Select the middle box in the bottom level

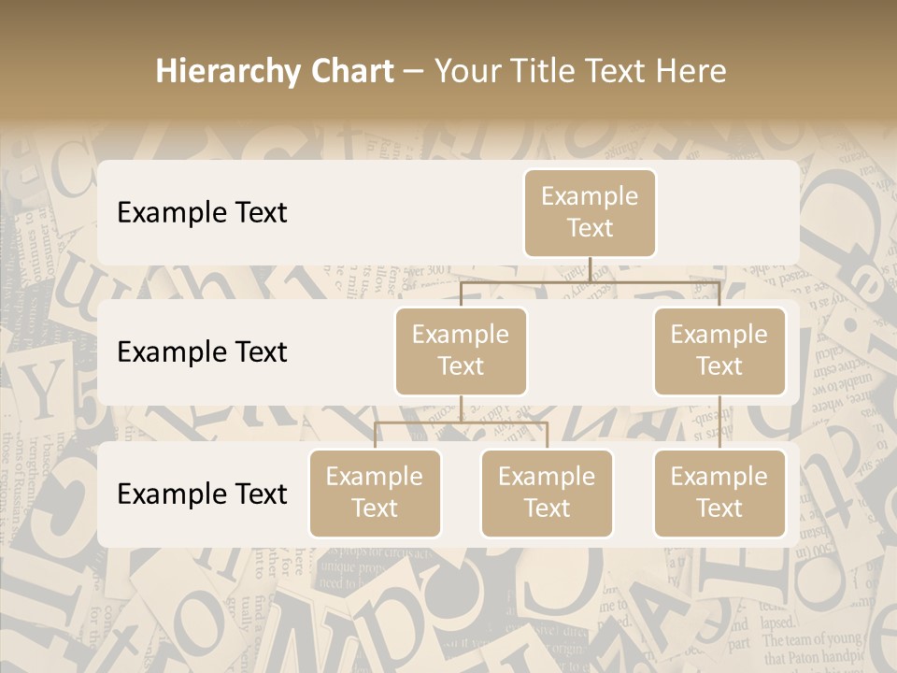click(547, 493)
